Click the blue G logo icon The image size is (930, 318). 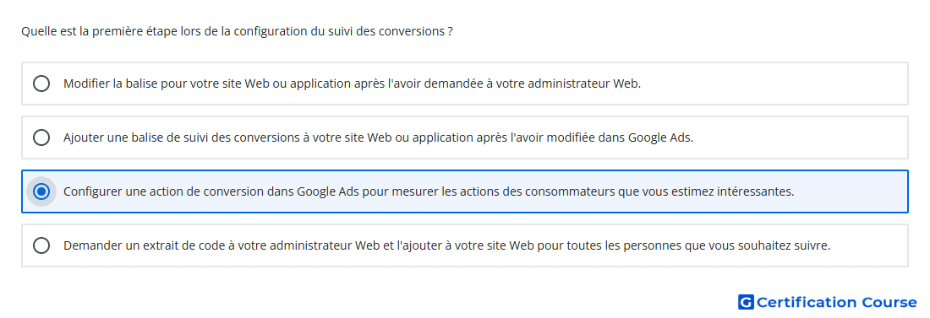[746, 303]
